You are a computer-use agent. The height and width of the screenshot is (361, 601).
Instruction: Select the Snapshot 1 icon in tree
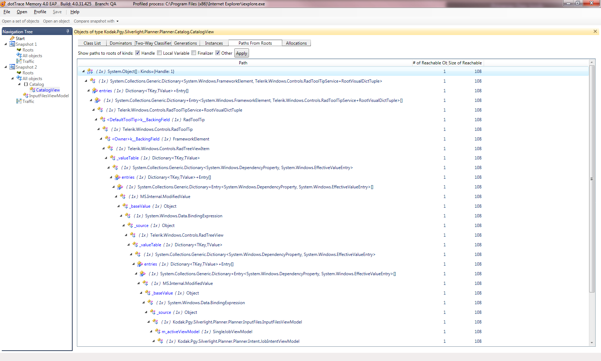(x=12, y=44)
